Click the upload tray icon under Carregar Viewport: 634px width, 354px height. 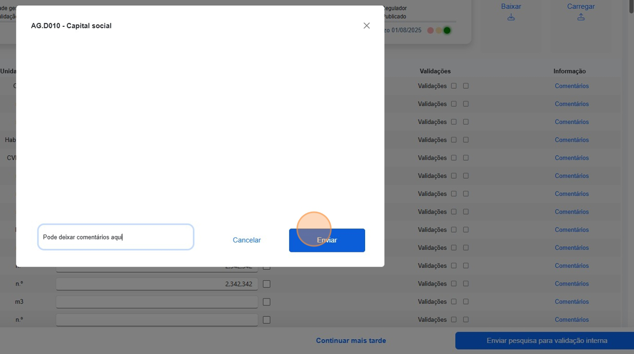point(581,16)
